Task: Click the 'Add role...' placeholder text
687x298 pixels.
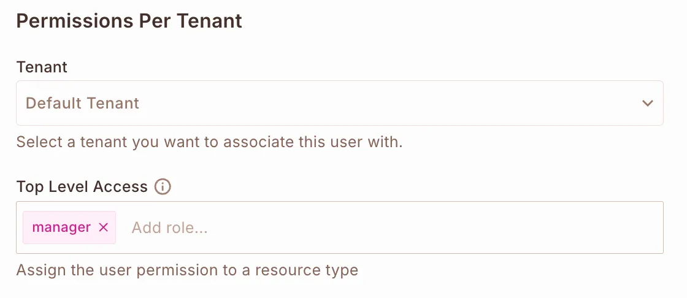Action: point(170,228)
